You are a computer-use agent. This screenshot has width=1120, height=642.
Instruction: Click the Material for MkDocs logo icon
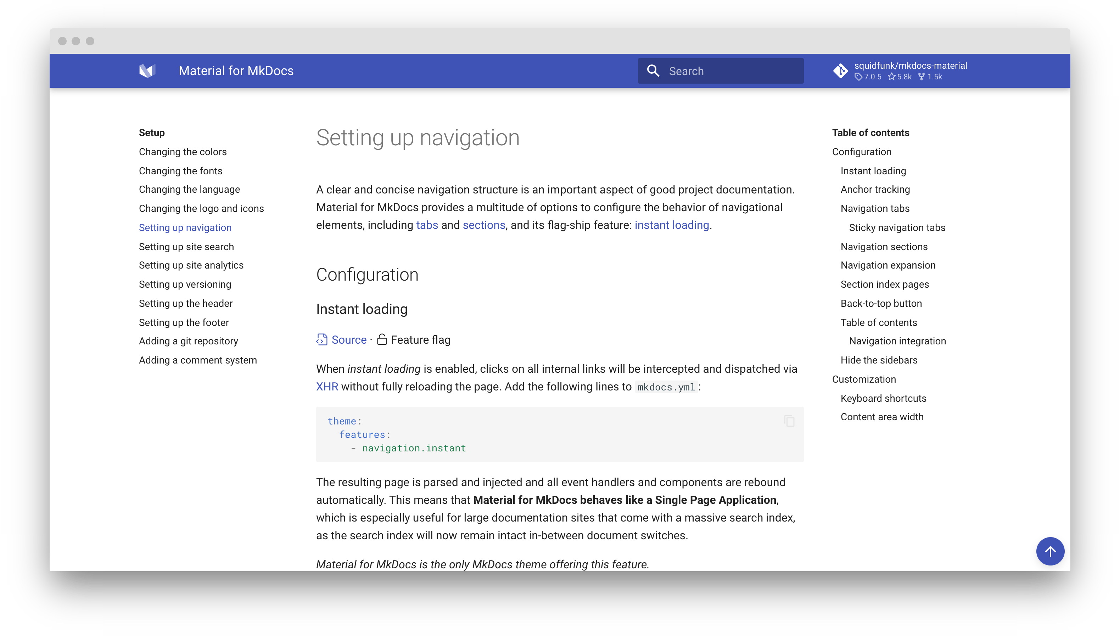click(147, 71)
